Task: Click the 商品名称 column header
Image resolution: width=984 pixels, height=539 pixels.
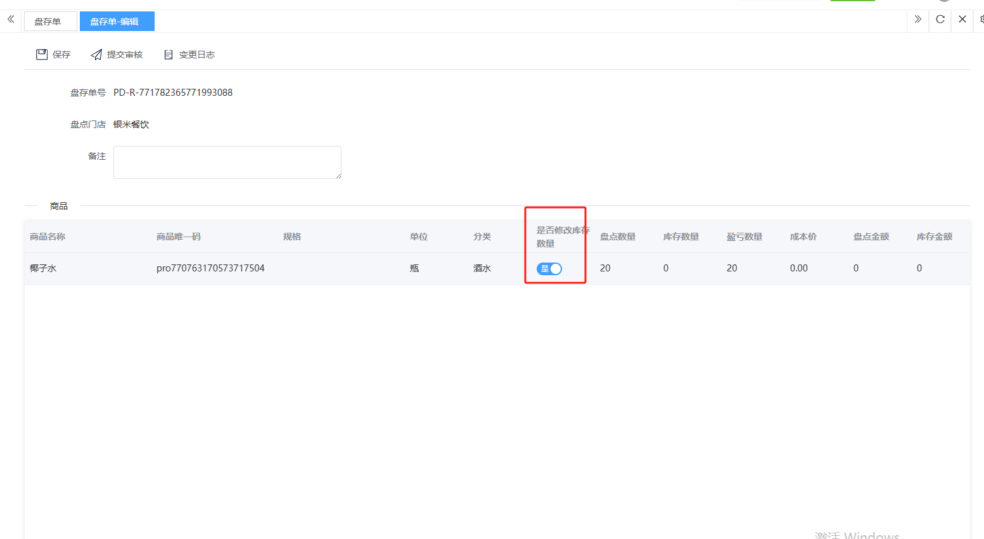Action: click(x=48, y=237)
